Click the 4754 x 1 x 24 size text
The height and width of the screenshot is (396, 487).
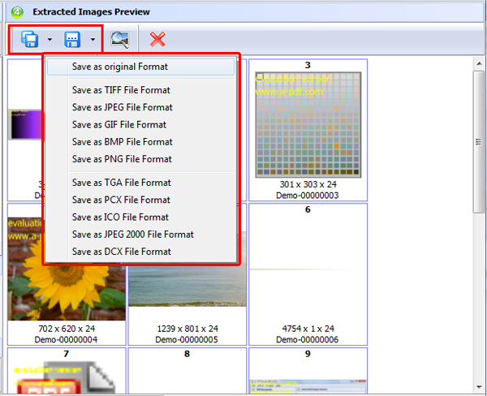308,329
